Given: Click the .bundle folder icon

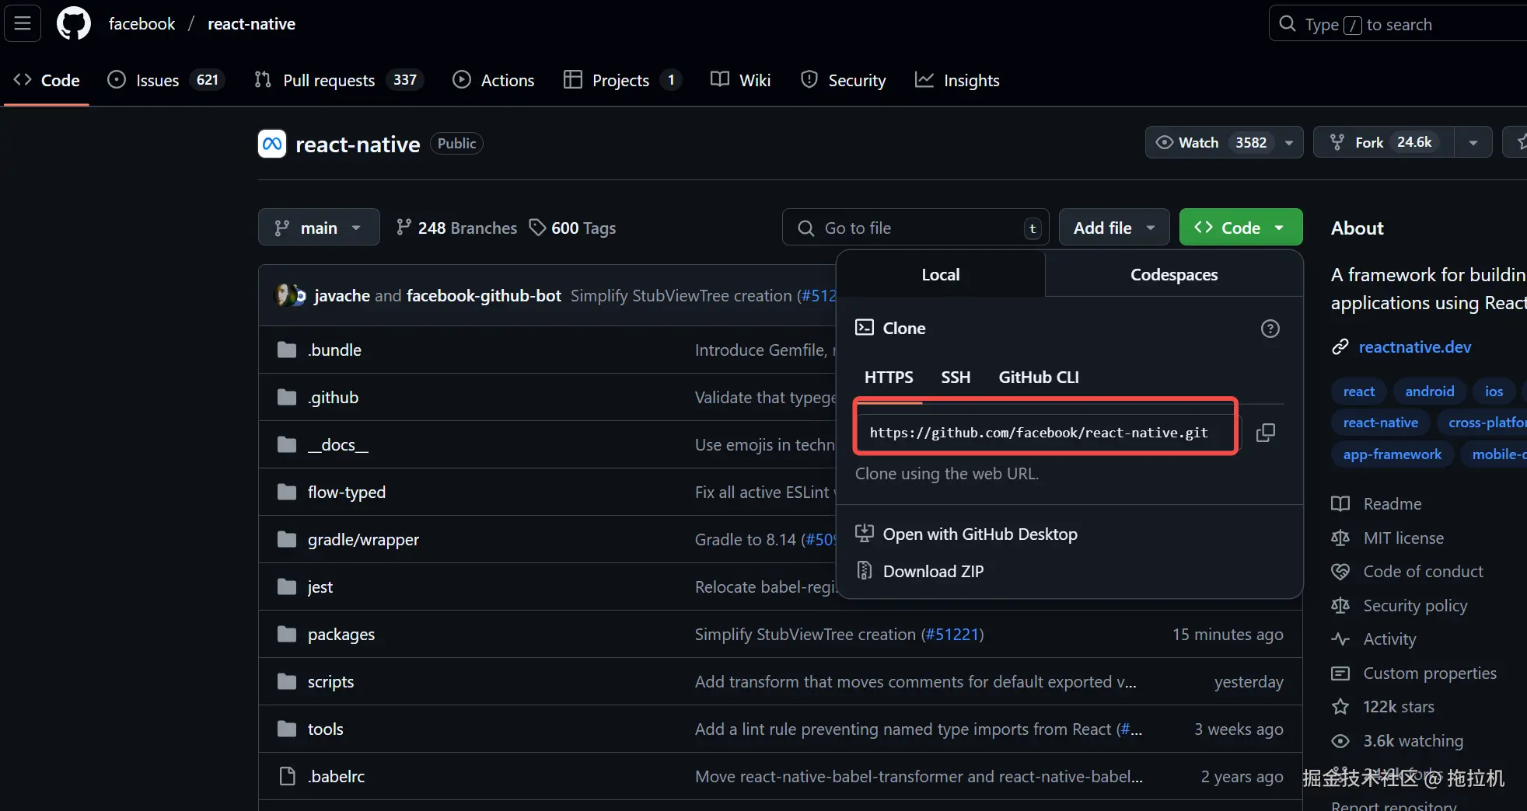Looking at the screenshot, I should (287, 350).
